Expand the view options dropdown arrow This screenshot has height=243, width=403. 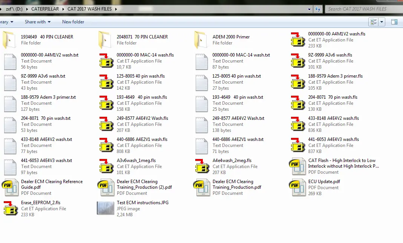click(x=382, y=22)
